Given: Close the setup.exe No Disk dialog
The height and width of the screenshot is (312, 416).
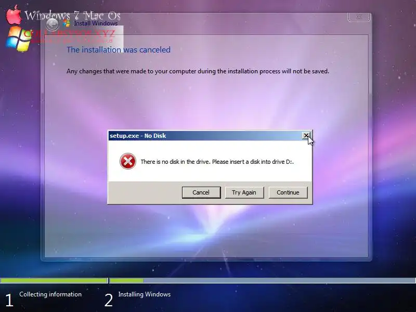Looking at the screenshot, I should [x=306, y=136].
